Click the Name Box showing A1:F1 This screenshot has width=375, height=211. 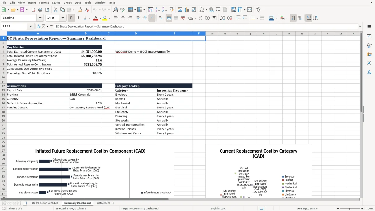(14, 26)
